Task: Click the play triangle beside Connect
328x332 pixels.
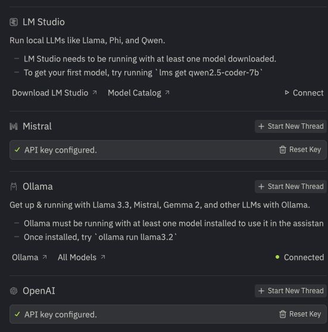Action: (x=286, y=92)
